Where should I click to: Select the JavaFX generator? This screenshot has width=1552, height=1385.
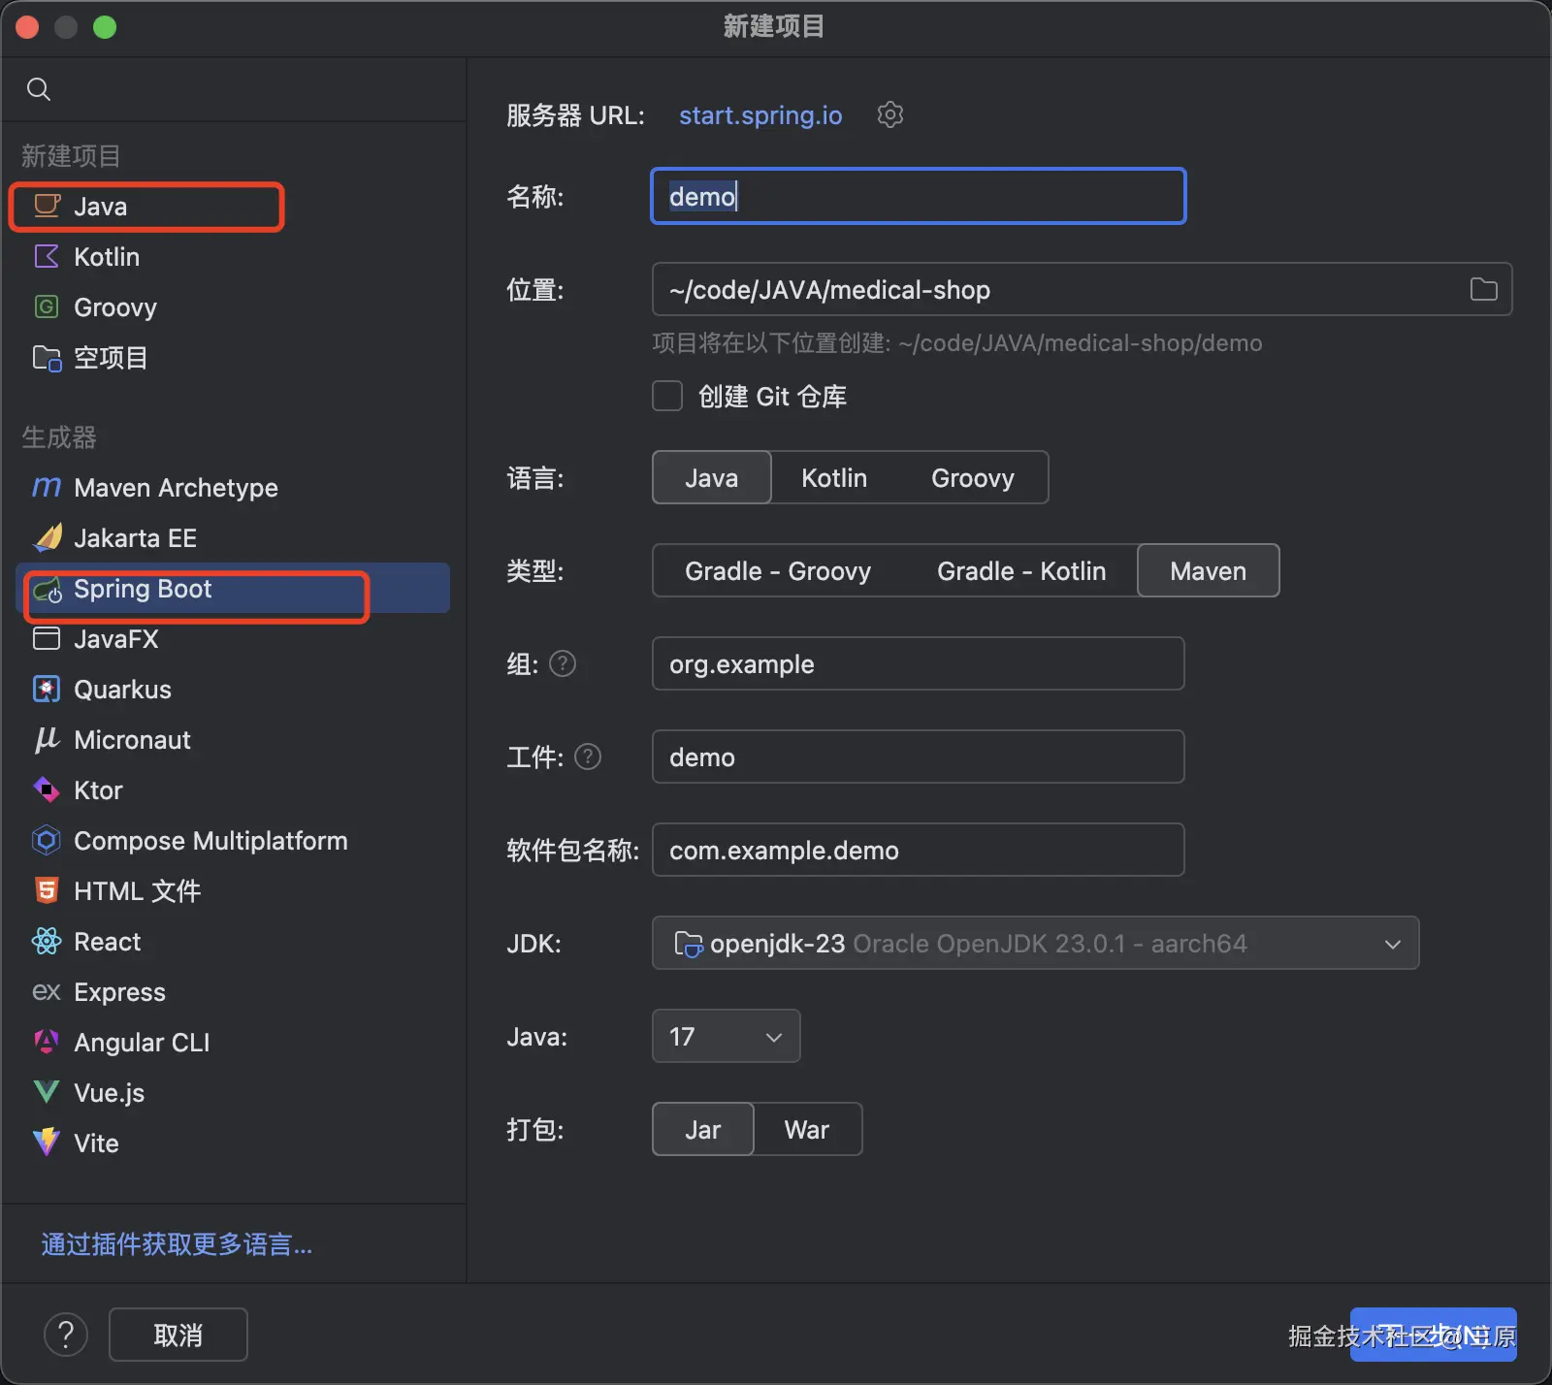point(233,639)
